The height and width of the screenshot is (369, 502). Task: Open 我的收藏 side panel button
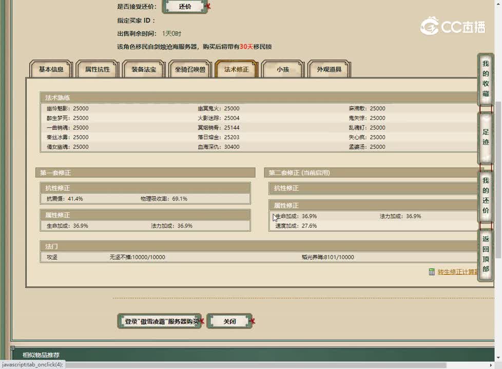(x=486, y=79)
